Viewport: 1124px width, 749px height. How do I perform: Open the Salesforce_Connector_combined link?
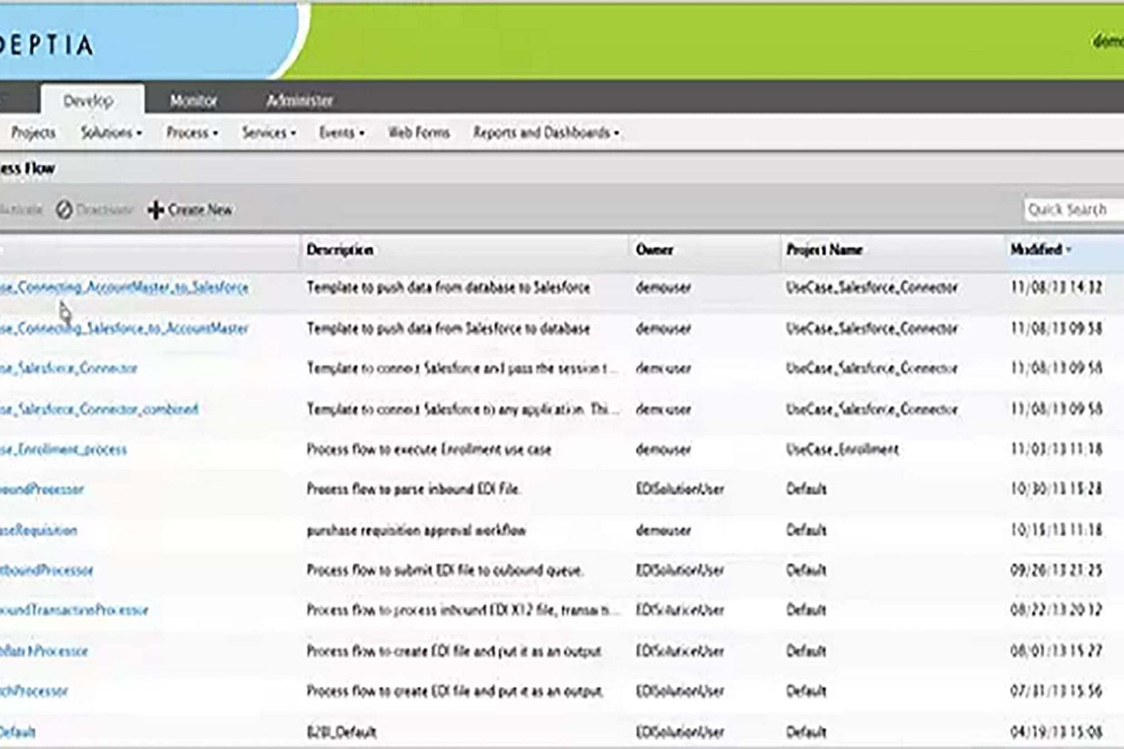click(100, 409)
